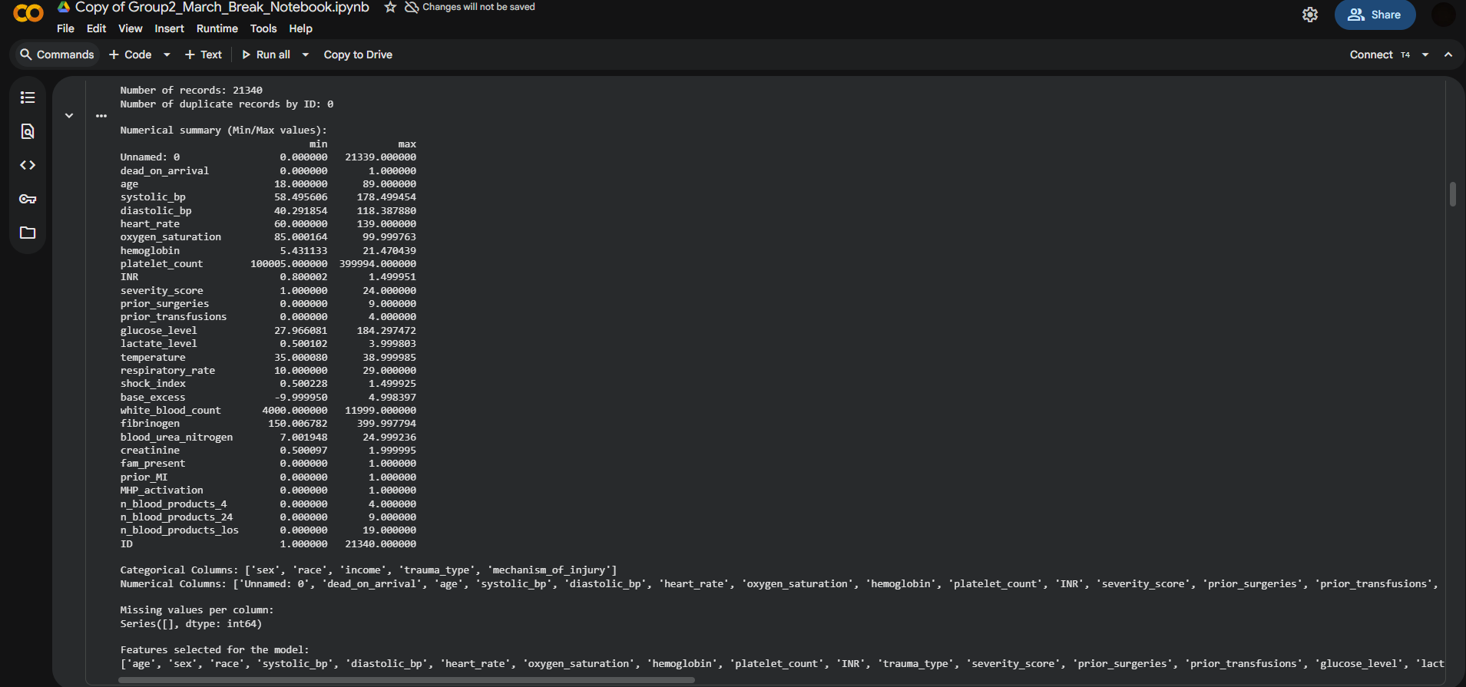Click the Copy to Drive button
This screenshot has width=1466, height=687.
pos(358,54)
